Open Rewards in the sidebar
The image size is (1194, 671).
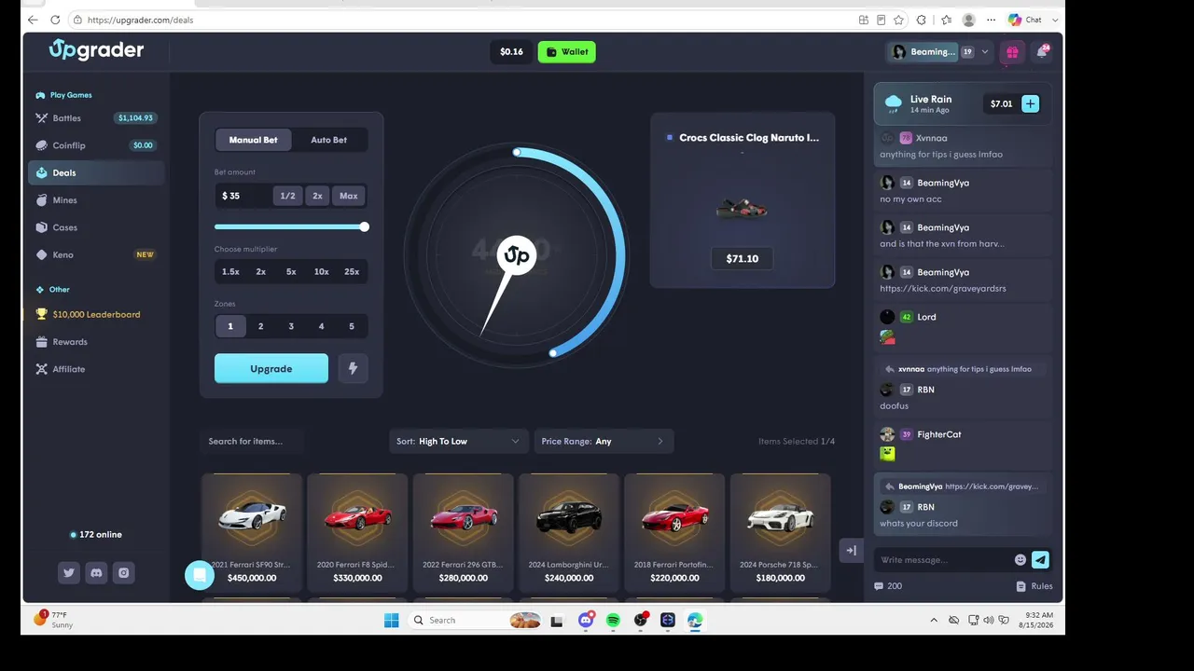point(95,342)
